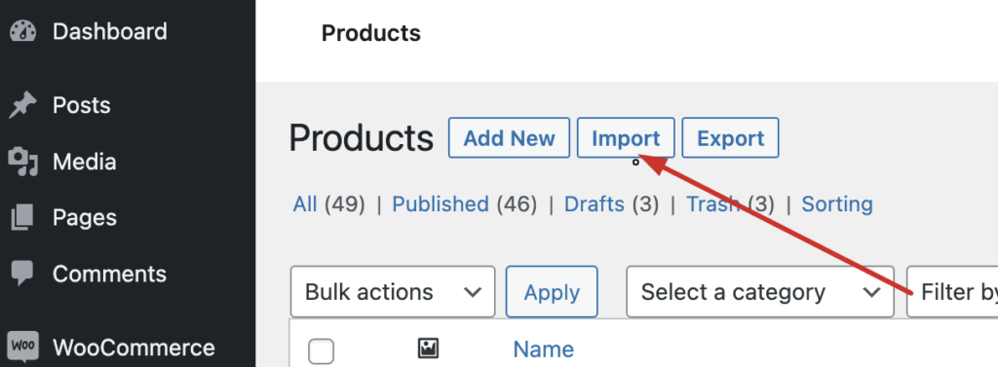The height and width of the screenshot is (367, 998).
Task: Click the Posts pushpin icon
Action: 23,105
